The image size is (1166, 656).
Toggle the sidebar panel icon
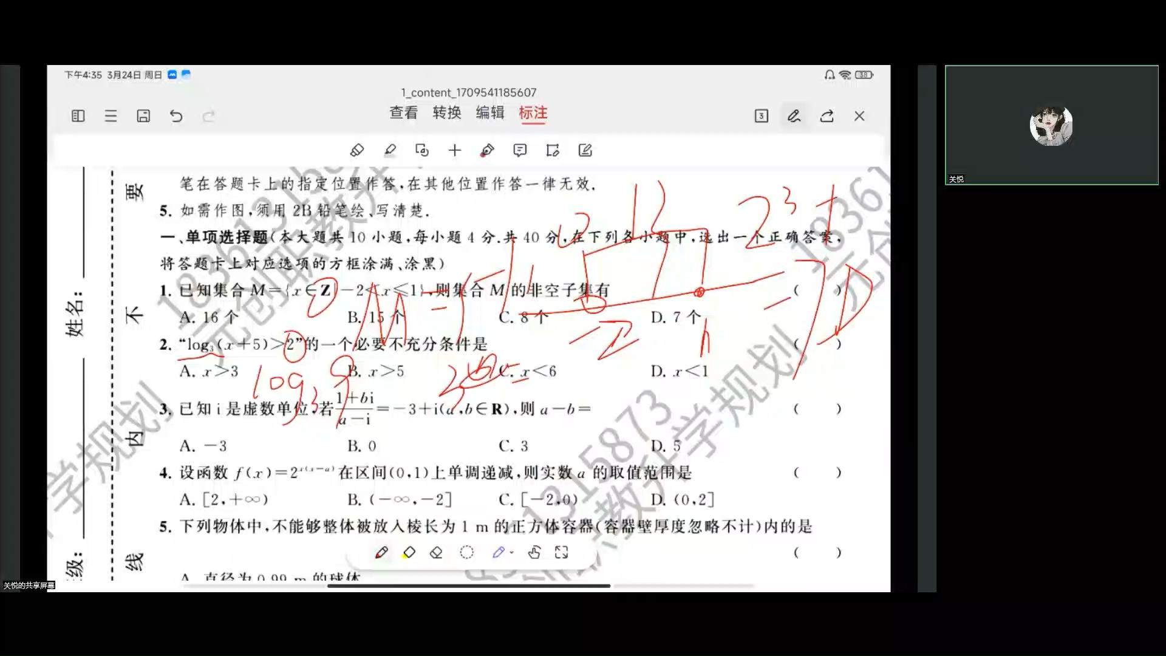click(78, 116)
